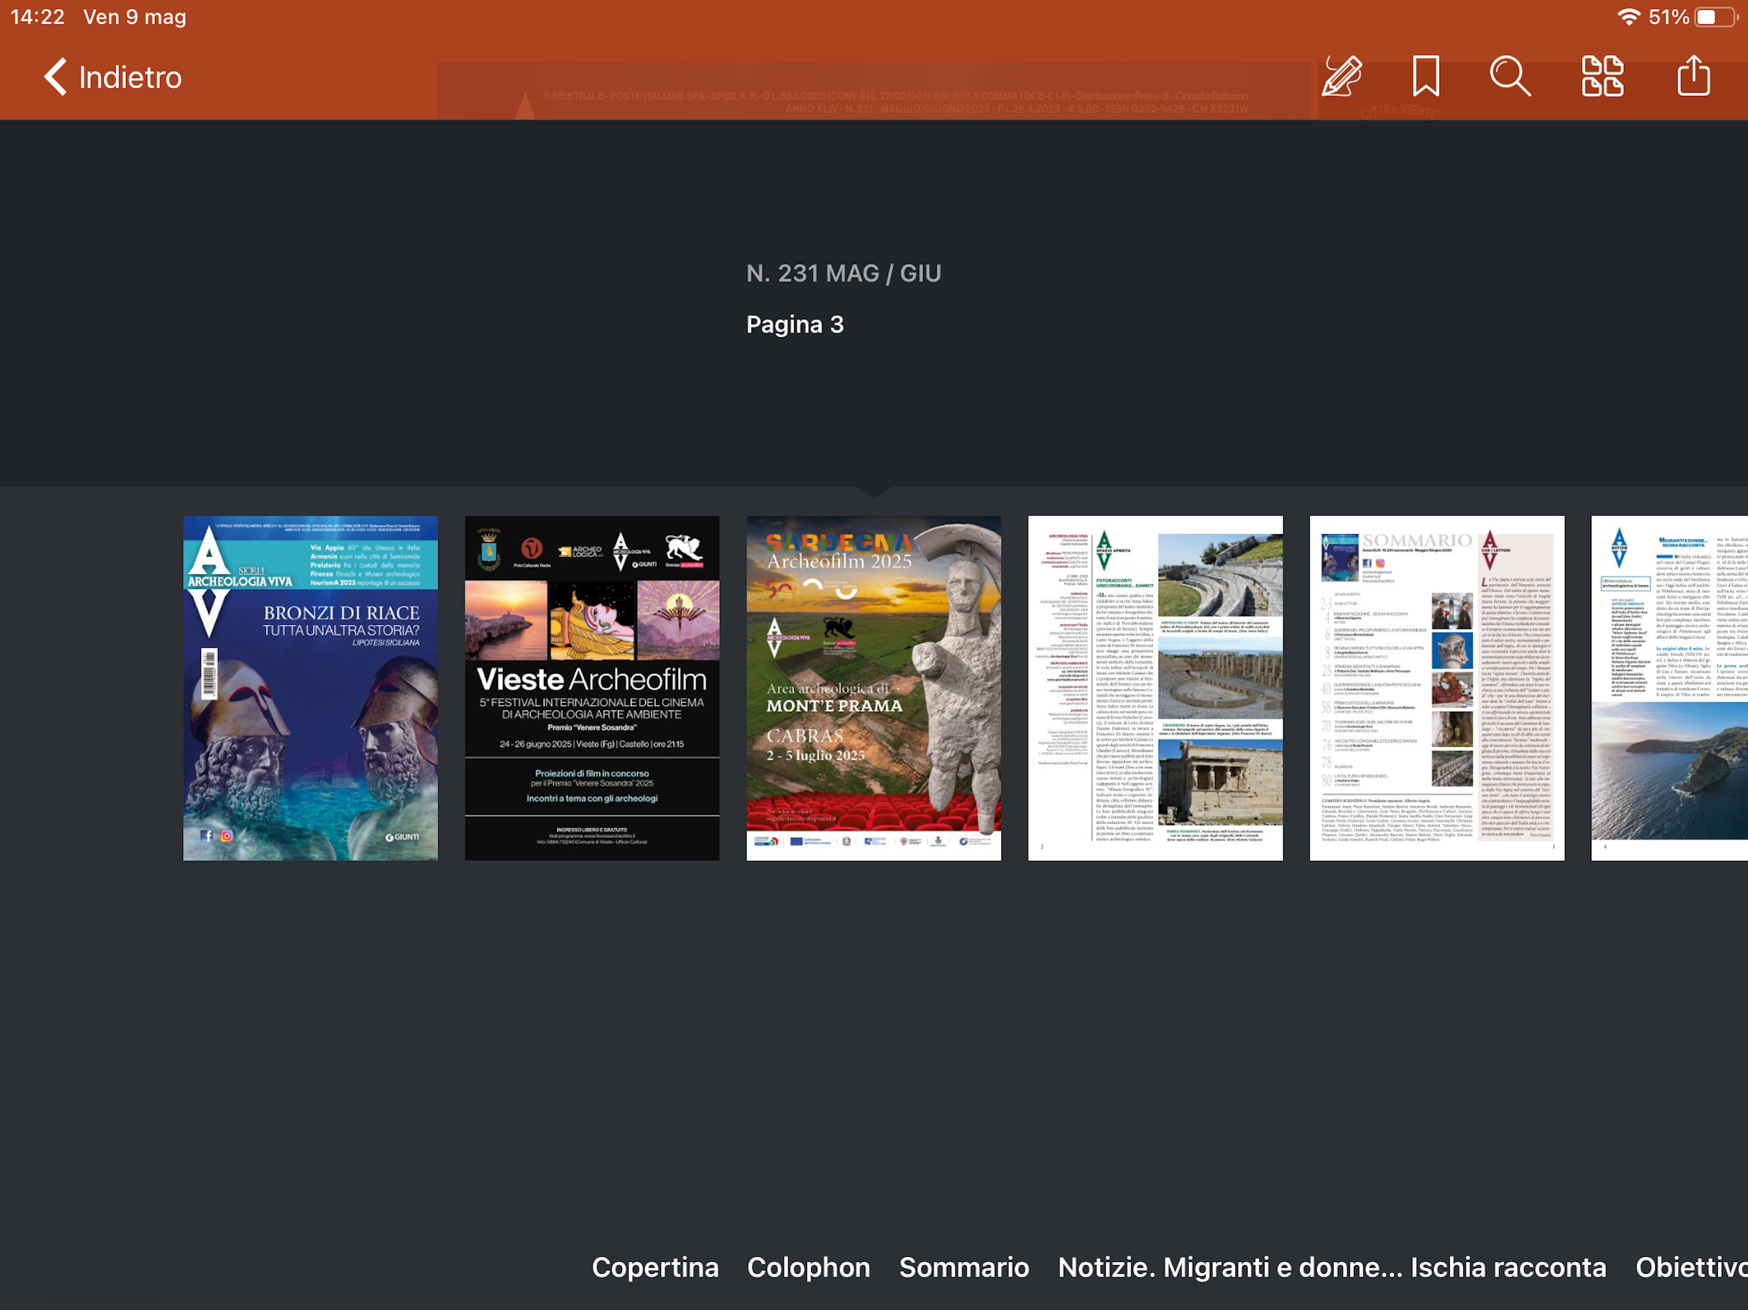Jump to Notizie. Migranti e donne section
Screen dimensions: 1748x1310
coord(1332,1267)
